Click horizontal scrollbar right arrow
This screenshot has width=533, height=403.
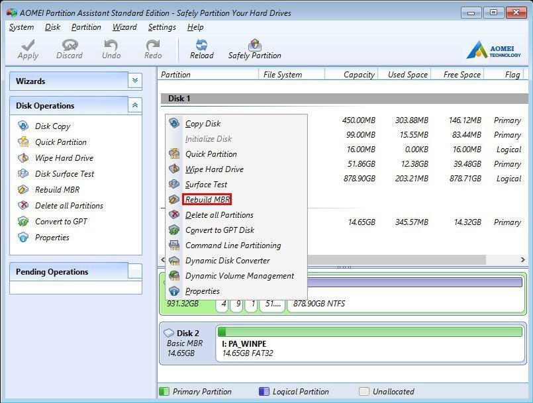coord(522,260)
